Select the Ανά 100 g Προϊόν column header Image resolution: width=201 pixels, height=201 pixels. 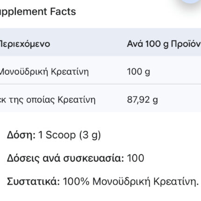pos(164,44)
